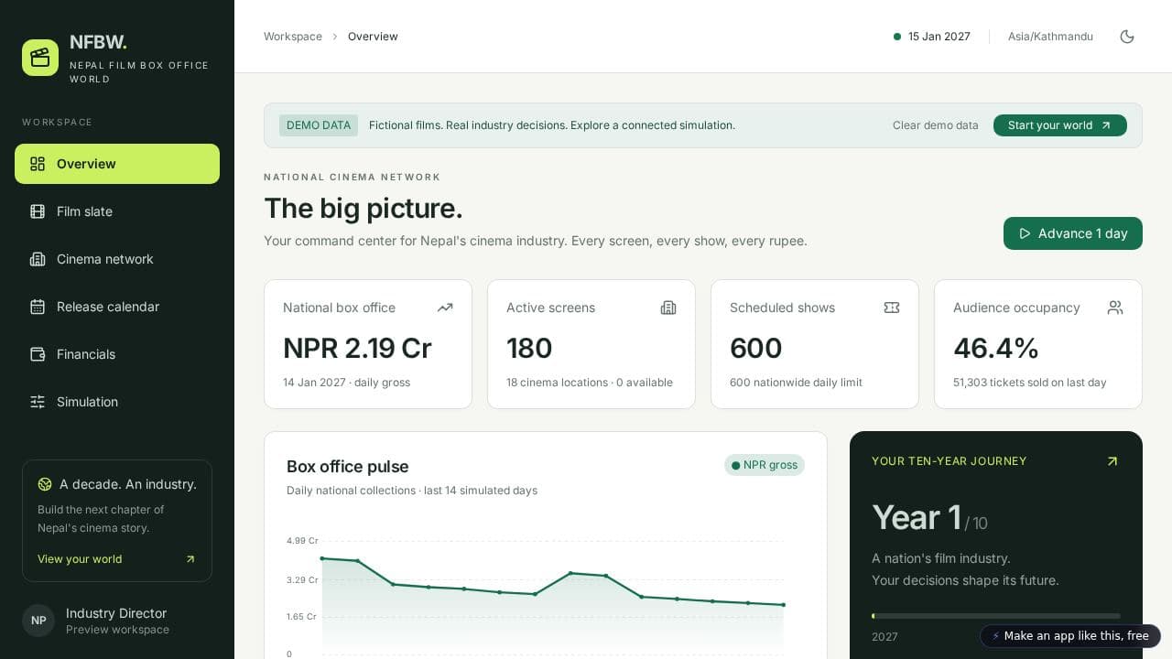Image resolution: width=1172 pixels, height=659 pixels.
Task: Click the ten-year journey progress bar
Action: tap(996, 616)
